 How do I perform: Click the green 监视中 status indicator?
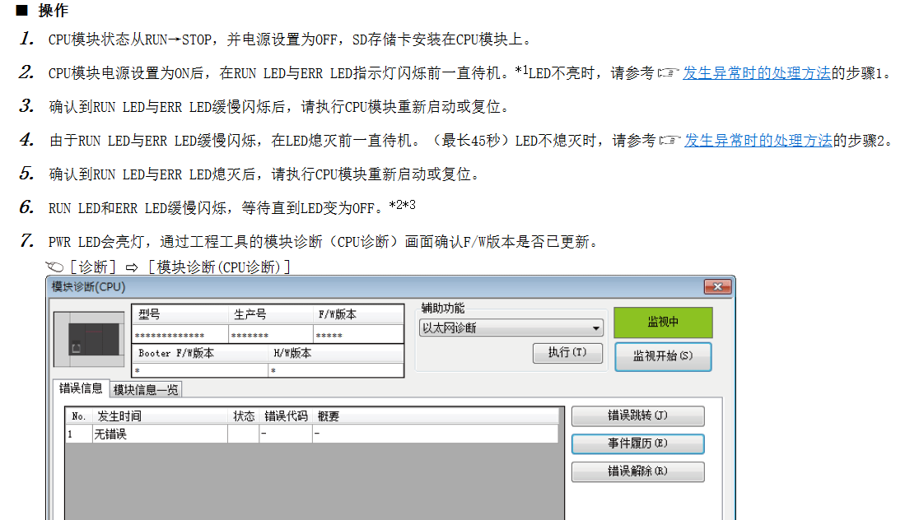(662, 323)
